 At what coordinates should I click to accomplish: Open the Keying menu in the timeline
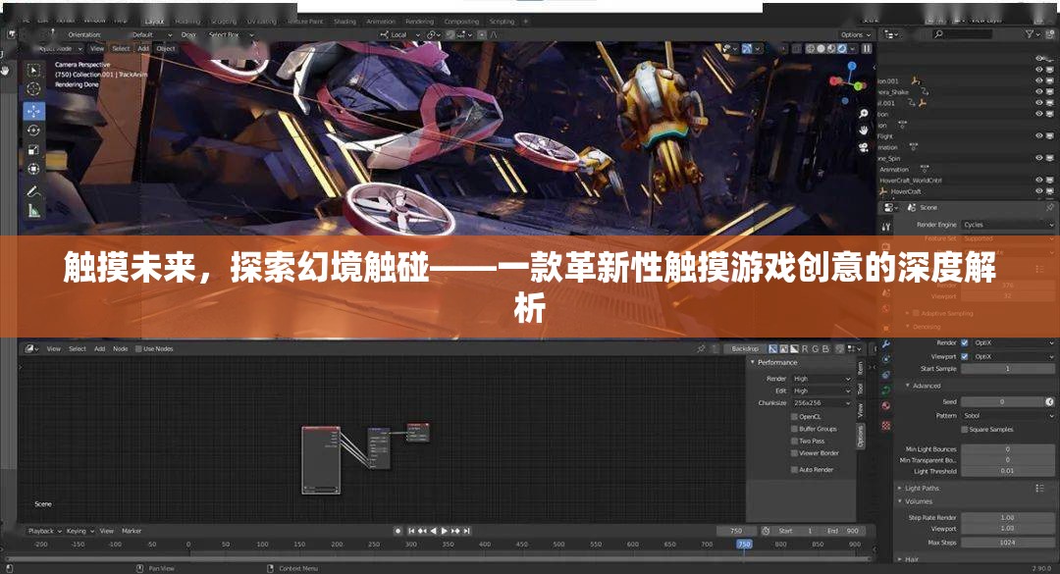[x=79, y=531]
